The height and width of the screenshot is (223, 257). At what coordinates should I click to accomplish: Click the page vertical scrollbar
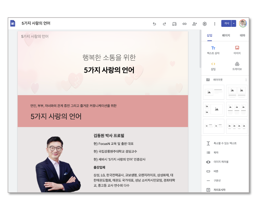200,49
